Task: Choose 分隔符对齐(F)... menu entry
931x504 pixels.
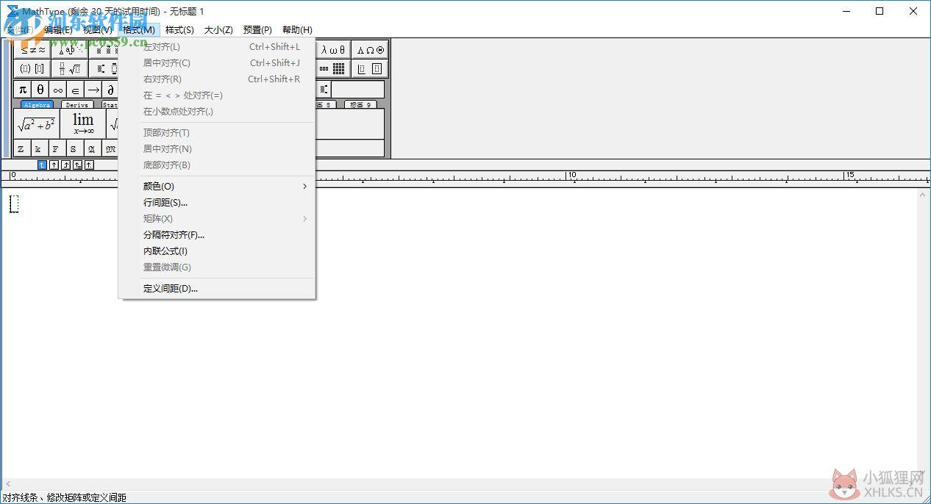Action: pyautogui.click(x=217, y=235)
